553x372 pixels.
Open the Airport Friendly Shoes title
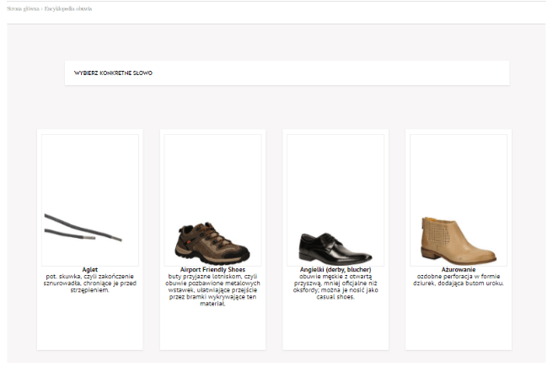click(x=212, y=270)
